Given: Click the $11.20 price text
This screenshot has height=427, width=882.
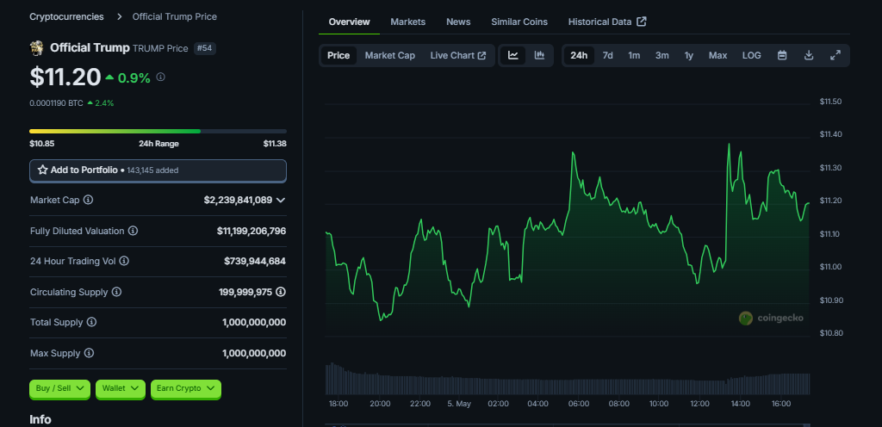Looking at the screenshot, I should click(x=65, y=77).
